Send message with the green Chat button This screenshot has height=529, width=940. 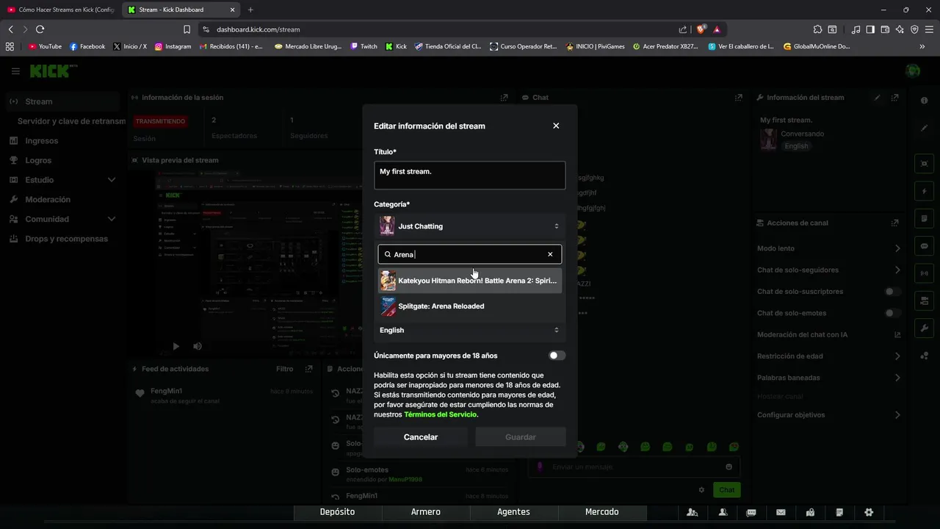726,490
